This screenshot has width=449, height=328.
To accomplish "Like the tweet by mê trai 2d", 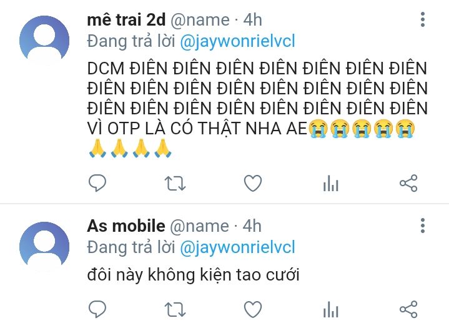I will [x=253, y=183].
